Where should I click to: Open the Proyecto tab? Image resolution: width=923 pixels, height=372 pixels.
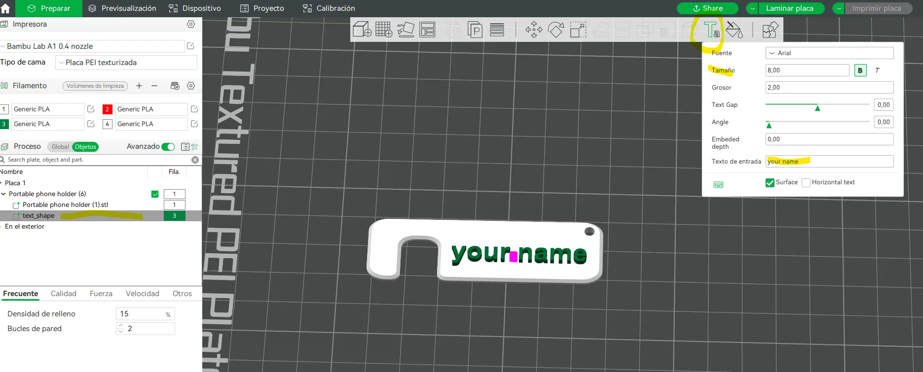pyautogui.click(x=262, y=8)
